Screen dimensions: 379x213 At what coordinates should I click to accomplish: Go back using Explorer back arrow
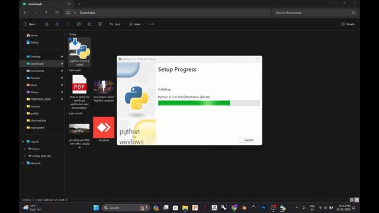25,12
